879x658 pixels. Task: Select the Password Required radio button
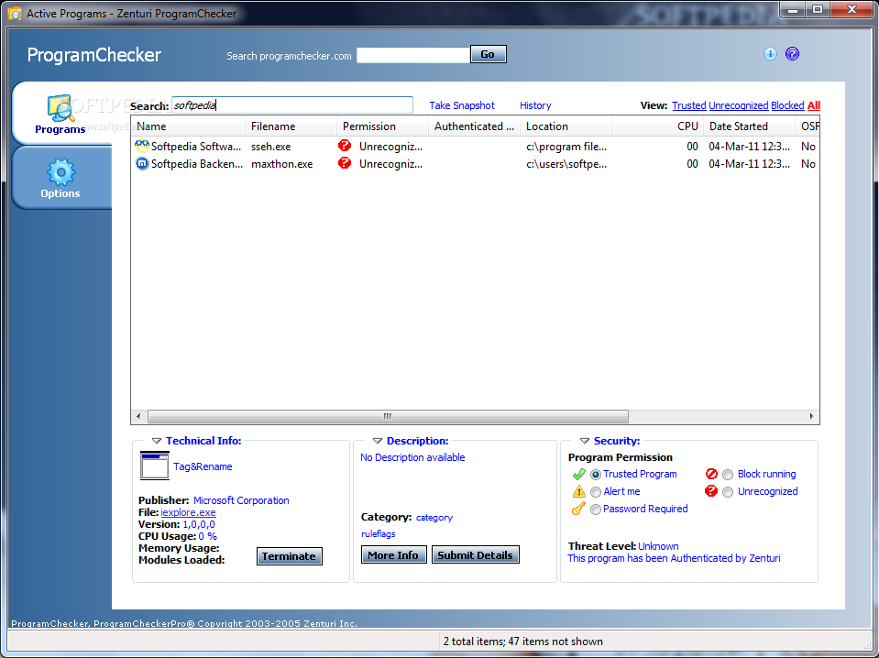click(x=596, y=510)
